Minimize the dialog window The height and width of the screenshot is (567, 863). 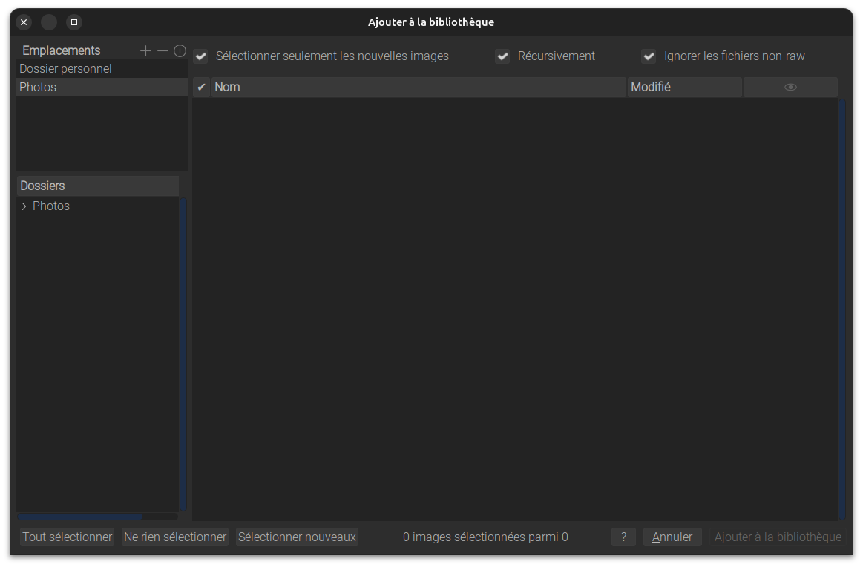49,22
